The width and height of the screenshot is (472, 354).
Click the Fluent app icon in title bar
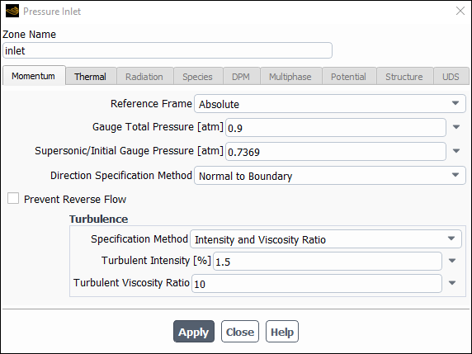click(12, 11)
